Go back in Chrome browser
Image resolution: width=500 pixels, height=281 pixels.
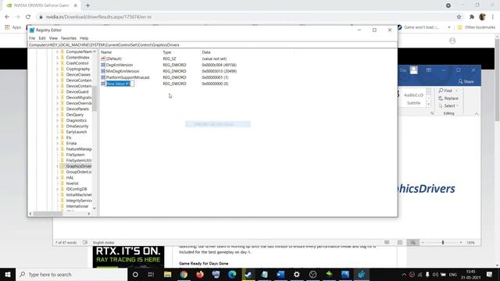7,17
